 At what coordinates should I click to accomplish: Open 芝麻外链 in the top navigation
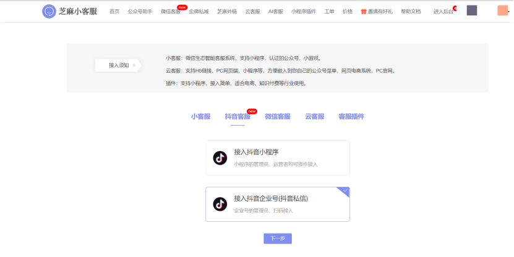227,12
